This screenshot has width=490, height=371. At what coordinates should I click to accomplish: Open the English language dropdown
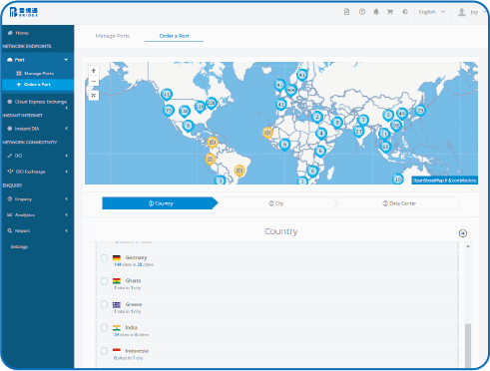(x=431, y=12)
